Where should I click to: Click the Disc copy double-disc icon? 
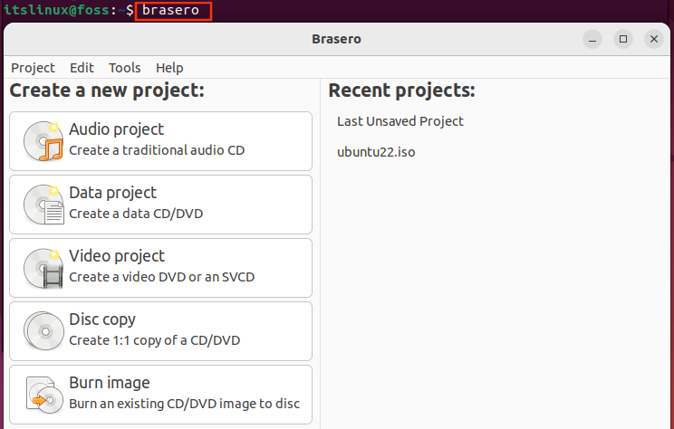pos(43,331)
